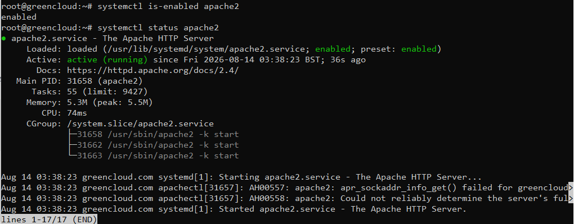This screenshot has height=224, width=574.
Task: Click the pager status 'lines 1-17/17 (END)'
Action: pyautogui.click(x=49, y=220)
